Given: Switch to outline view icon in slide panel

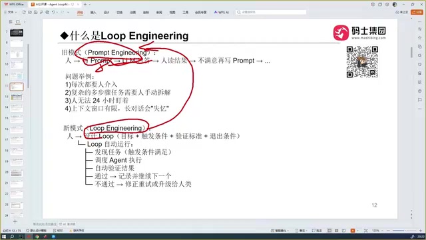Looking at the screenshot, I should coord(11,22).
